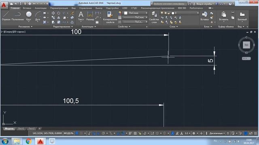Toggle annotation visibility in status bar

tap(172, 133)
